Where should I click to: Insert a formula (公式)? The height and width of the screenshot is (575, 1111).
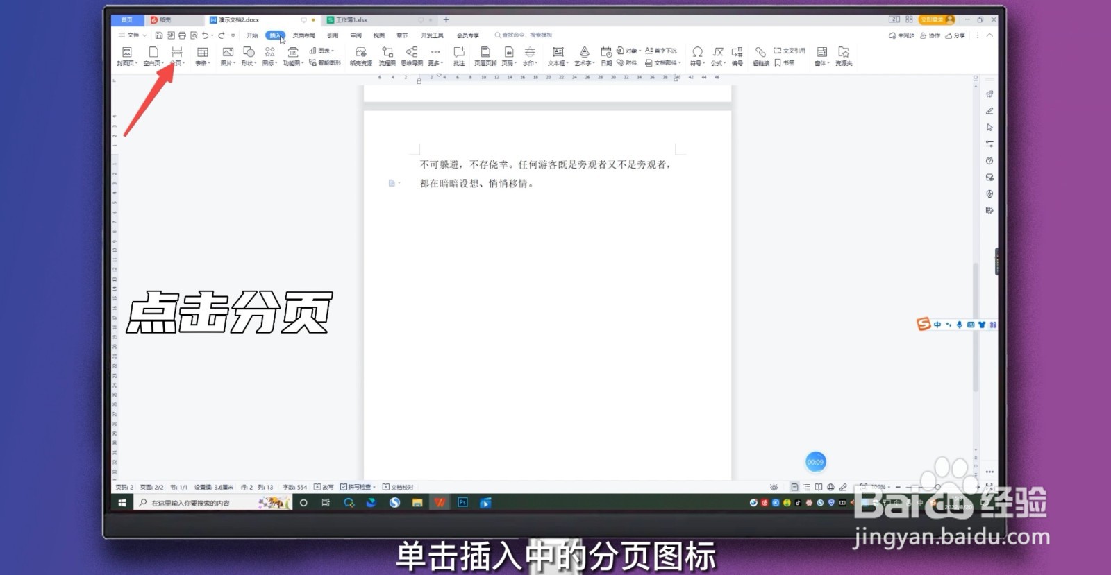click(718, 56)
